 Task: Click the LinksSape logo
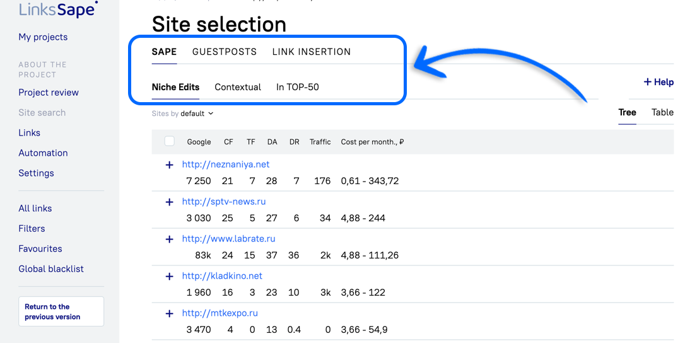58,9
